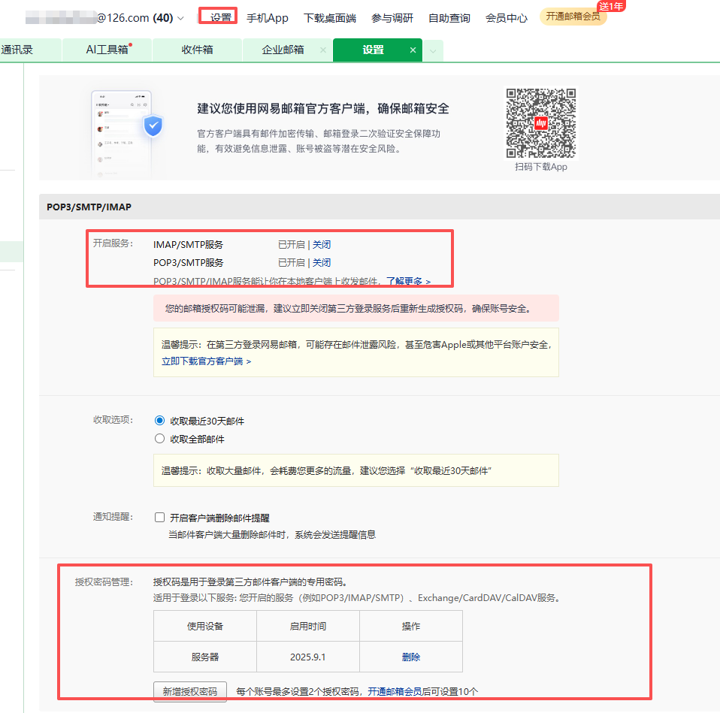720x713 pixels.
Task: Switch to AI工具箱 tab
Action: point(107,50)
